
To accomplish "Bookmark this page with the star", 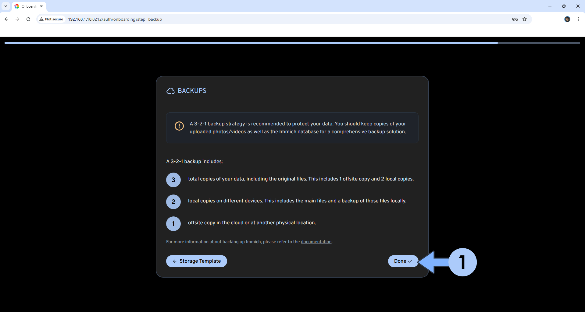I will 525,19.
